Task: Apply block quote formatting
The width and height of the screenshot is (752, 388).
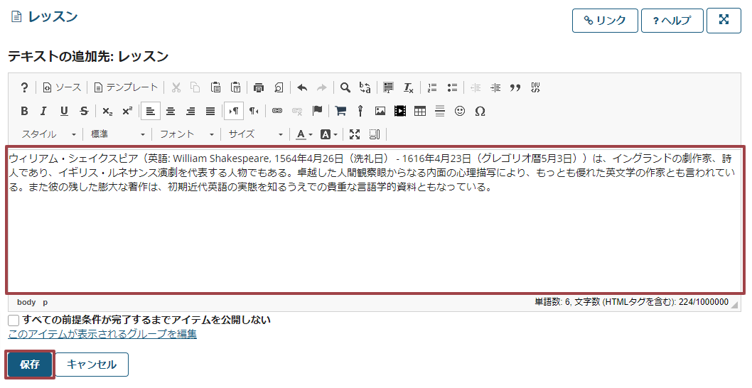Action: 515,87
